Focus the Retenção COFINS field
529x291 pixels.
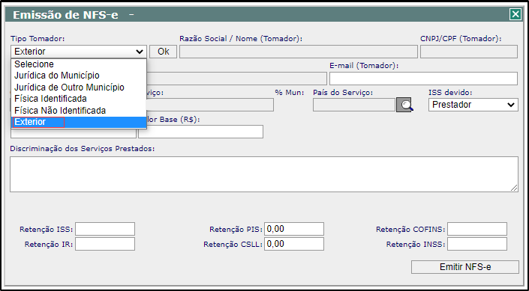[x=477, y=229]
